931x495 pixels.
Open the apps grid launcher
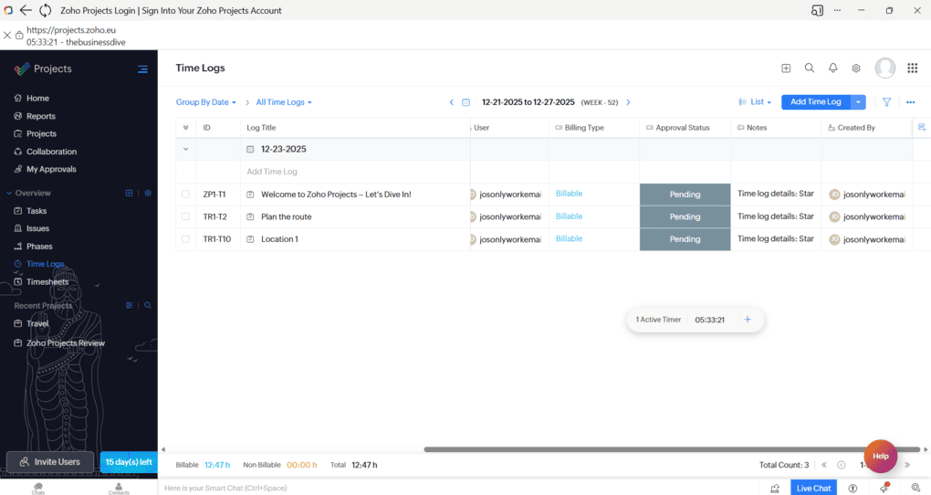913,68
